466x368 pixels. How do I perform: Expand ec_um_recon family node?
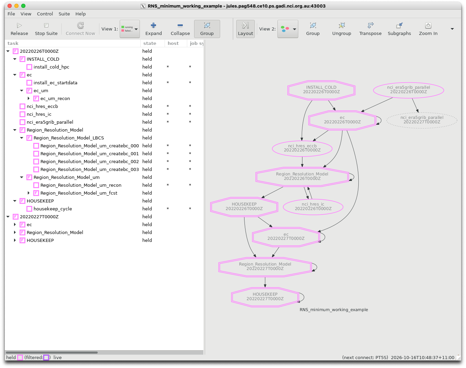(x=29, y=99)
